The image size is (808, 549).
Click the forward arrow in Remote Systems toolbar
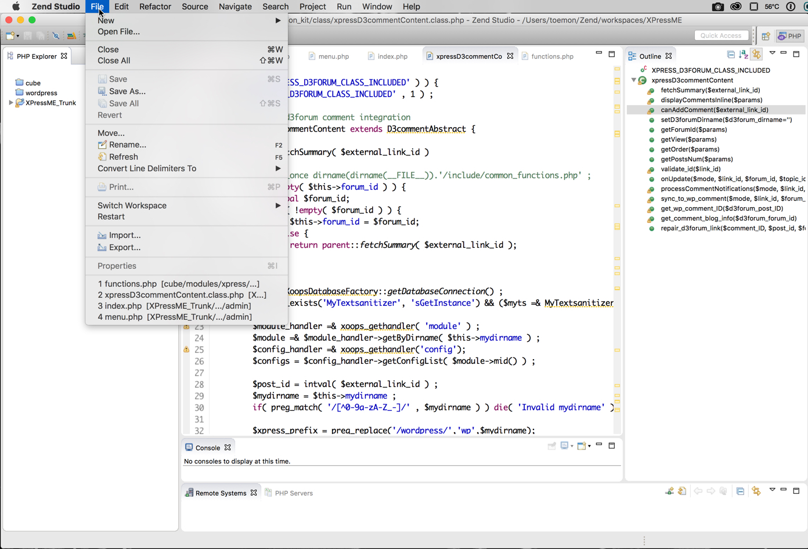click(x=710, y=491)
